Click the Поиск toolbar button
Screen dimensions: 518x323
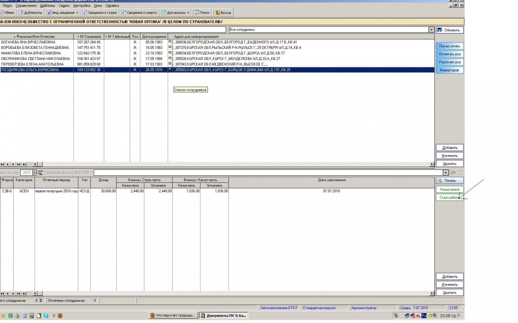[202, 13]
